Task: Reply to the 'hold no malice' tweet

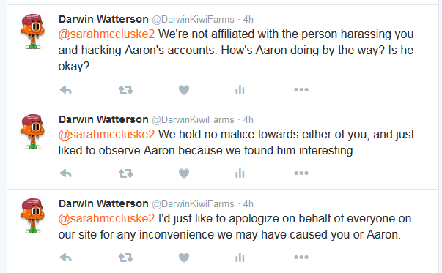Action: pyautogui.click(x=66, y=173)
